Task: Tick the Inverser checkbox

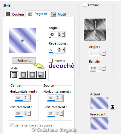Action: click(50, 61)
